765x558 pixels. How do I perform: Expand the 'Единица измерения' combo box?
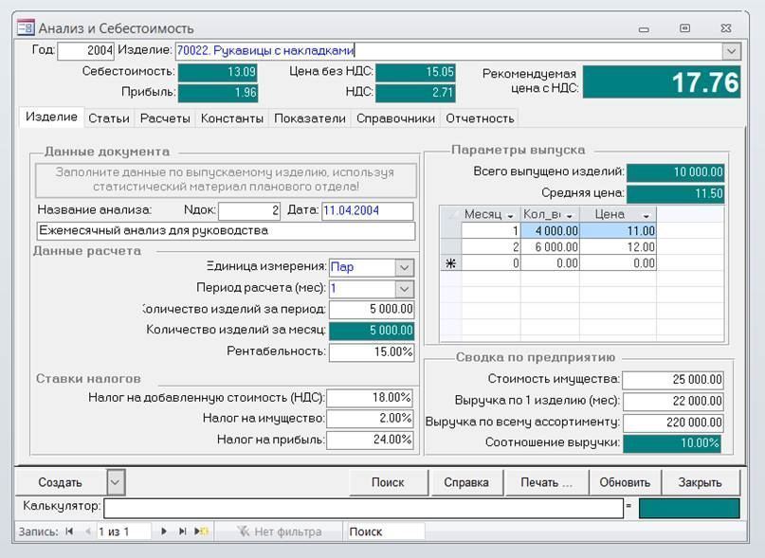pos(405,267)
